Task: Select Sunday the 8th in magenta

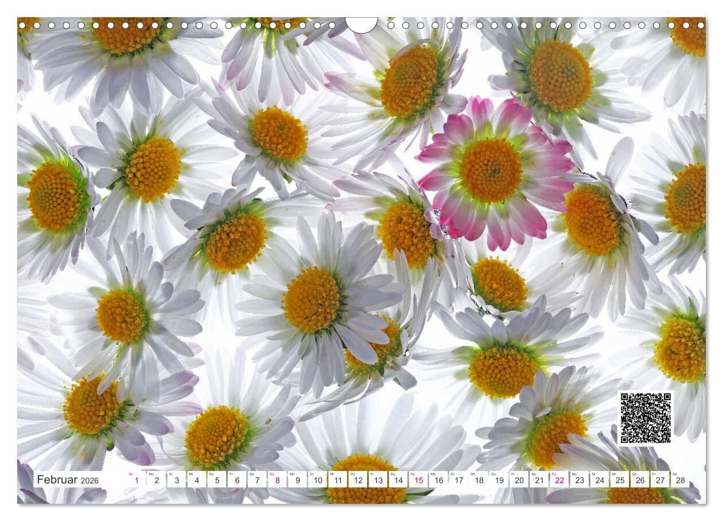Action: [x=277, y=480]
